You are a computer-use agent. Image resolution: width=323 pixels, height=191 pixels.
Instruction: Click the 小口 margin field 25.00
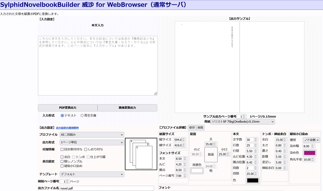[224, 154]
